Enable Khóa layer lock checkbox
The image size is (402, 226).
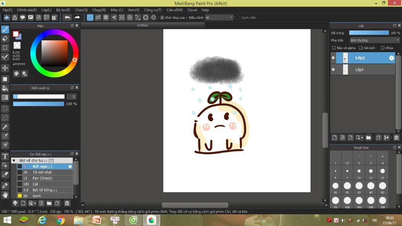pos(382,48)
